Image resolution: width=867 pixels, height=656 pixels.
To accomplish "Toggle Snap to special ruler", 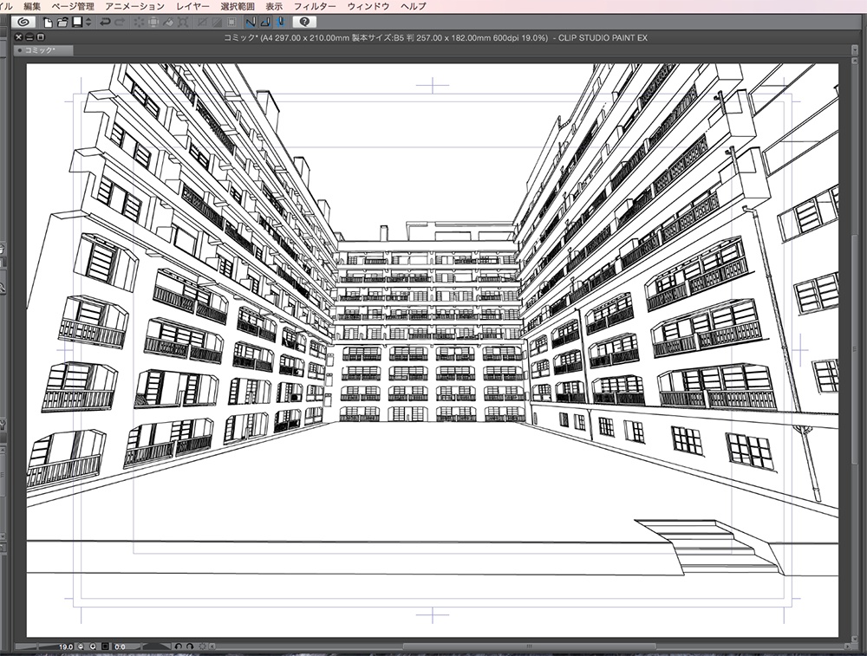I will tap(265, 23).
